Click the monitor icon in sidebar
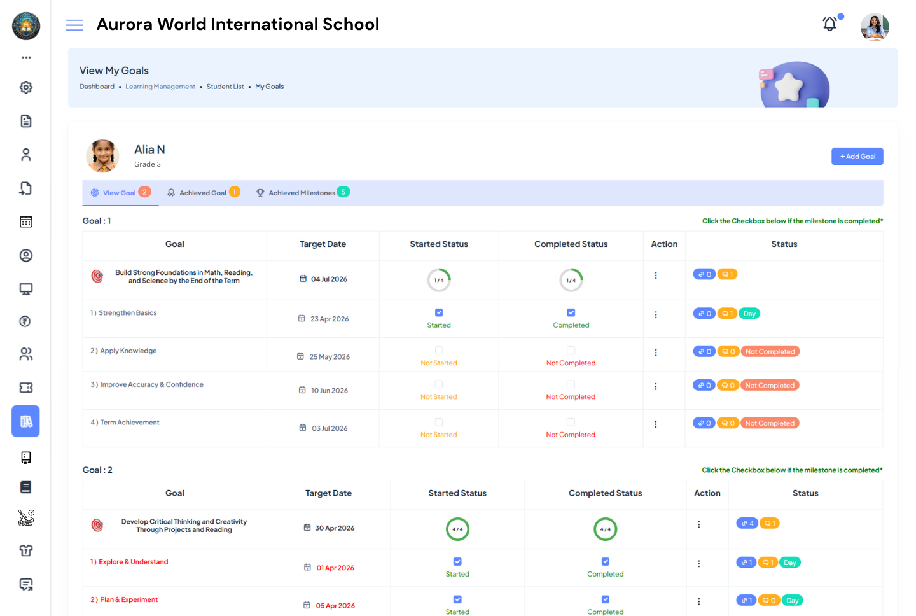The width and height of the screenshot is (916, 616). 26,289
